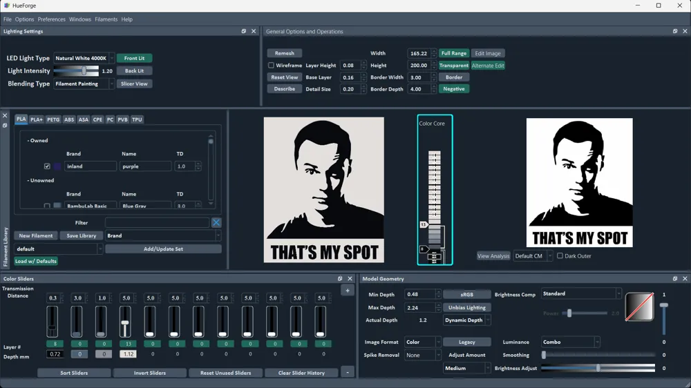Open the Filaments menu
Image resolution: width=691 pixels, height=388 pixels.
106,19
